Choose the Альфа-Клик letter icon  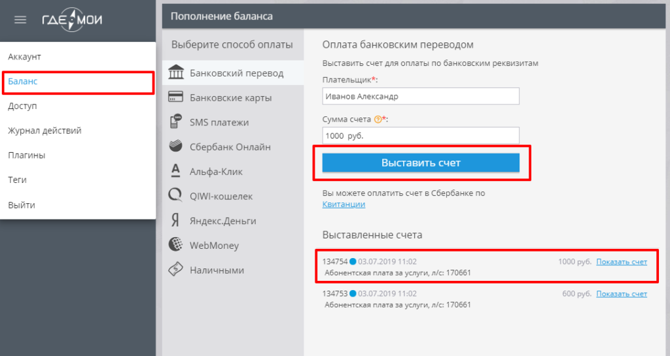tap(175, 170)
